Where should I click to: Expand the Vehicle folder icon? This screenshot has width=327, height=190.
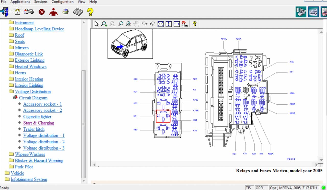pos(7,173)
